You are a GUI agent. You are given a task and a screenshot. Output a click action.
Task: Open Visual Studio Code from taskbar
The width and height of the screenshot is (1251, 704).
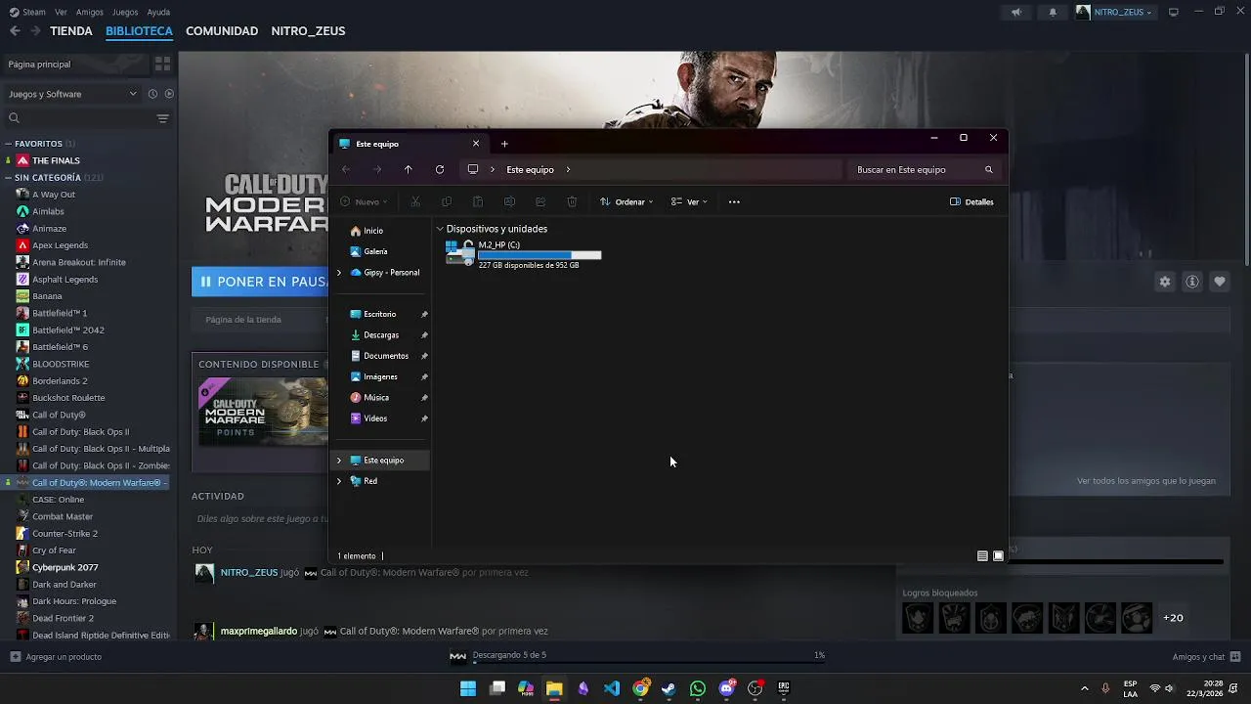point(612,688)
